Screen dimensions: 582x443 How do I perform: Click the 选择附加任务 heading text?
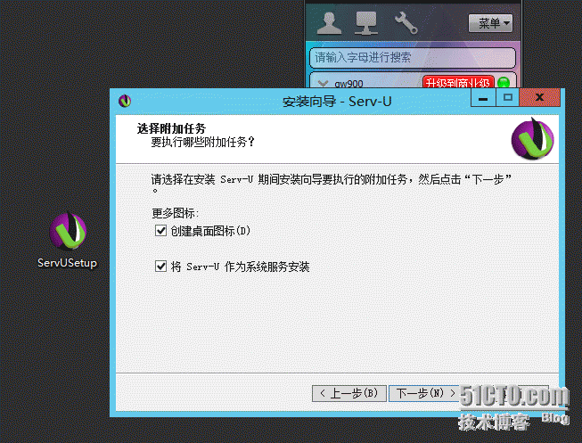pyautogui.click(x=171, y=128)
